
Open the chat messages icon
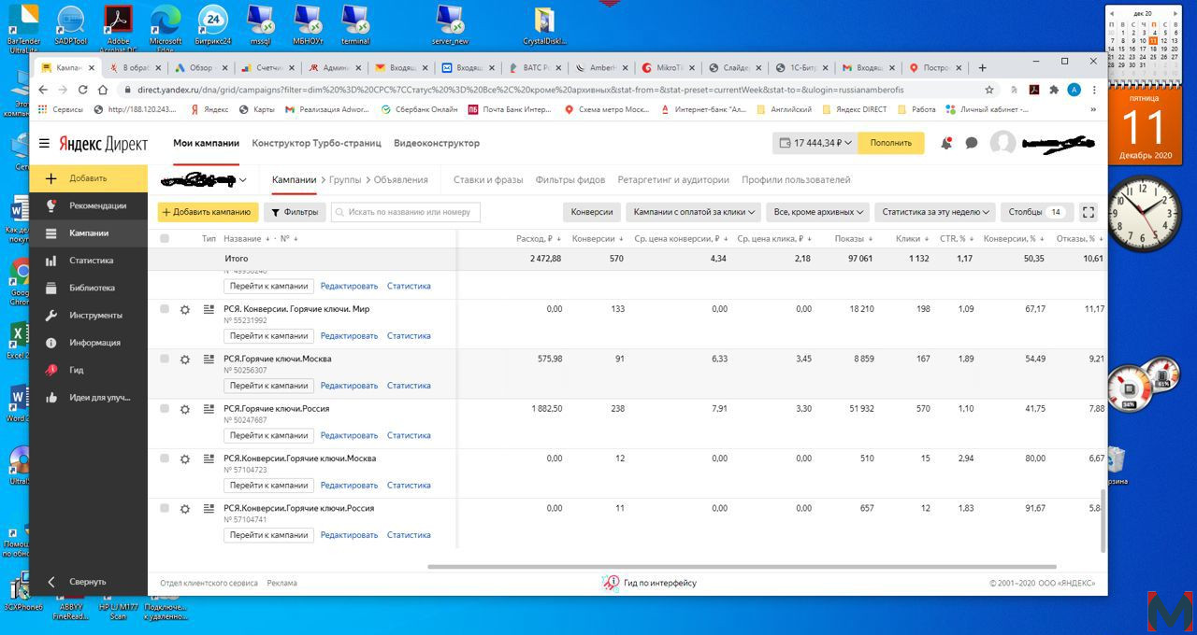pyautogui.click(x=972, y=143)
